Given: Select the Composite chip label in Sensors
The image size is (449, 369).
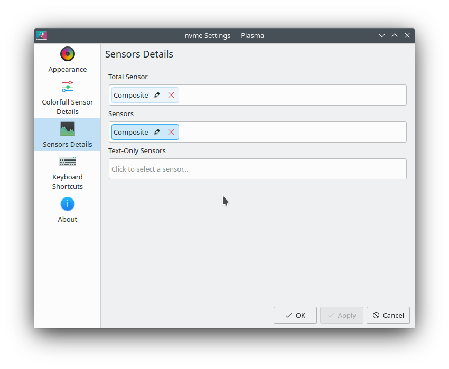Looking at the screenshot, I should 131,133.
